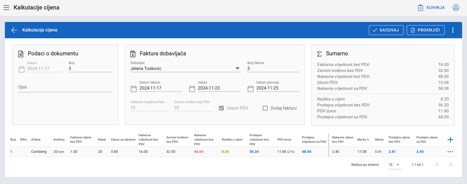This screenshot has width=467, height=184.
Task: Click the Šifra column header
Action: (x=23, y=140)
